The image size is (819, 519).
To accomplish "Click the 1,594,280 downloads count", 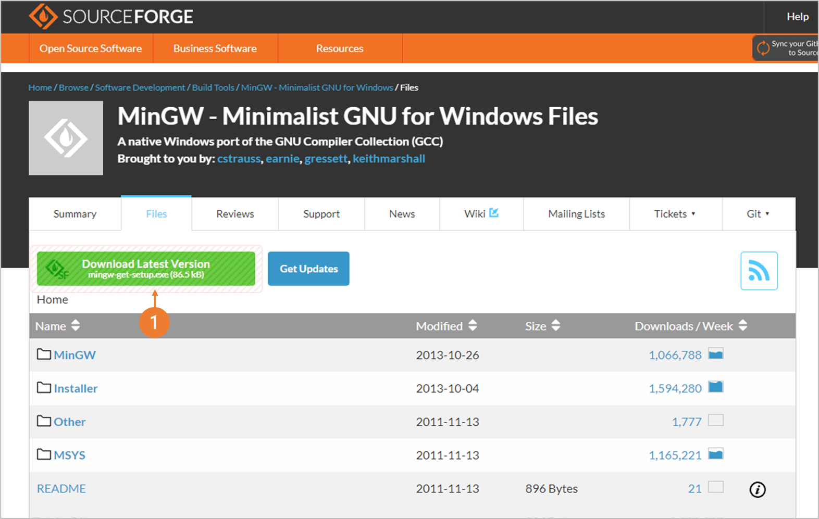I will (x=675, y=388).
